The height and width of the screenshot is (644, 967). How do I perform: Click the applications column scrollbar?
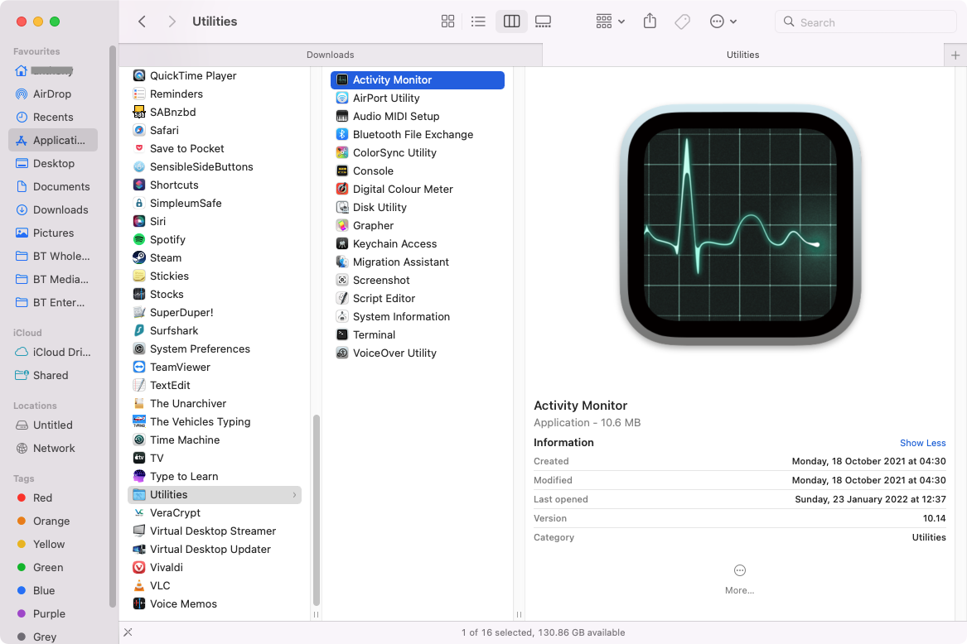click(317, 510)
